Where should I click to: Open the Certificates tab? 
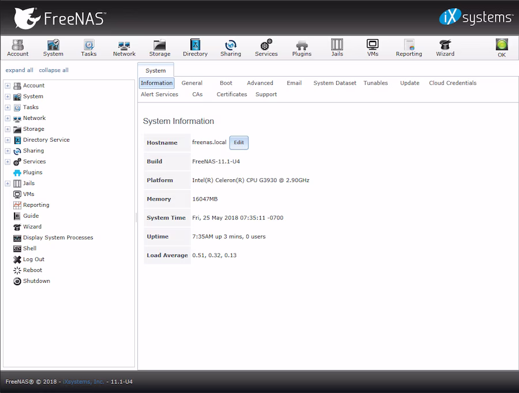click(232, 95)
